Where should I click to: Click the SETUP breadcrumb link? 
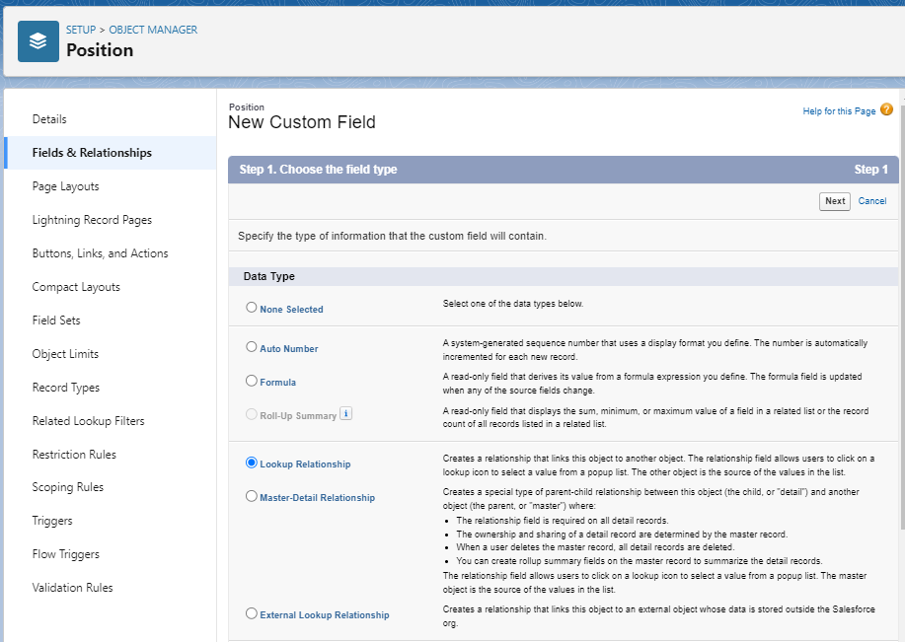81,30
